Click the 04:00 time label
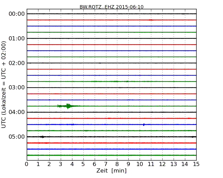Screen dimensions: 223x178 [x=17, y=112]
